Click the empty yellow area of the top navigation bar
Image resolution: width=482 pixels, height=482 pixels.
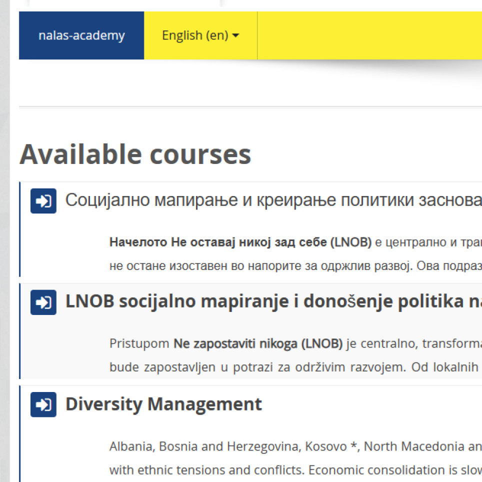pyautogui.click(x=370, y=35)
